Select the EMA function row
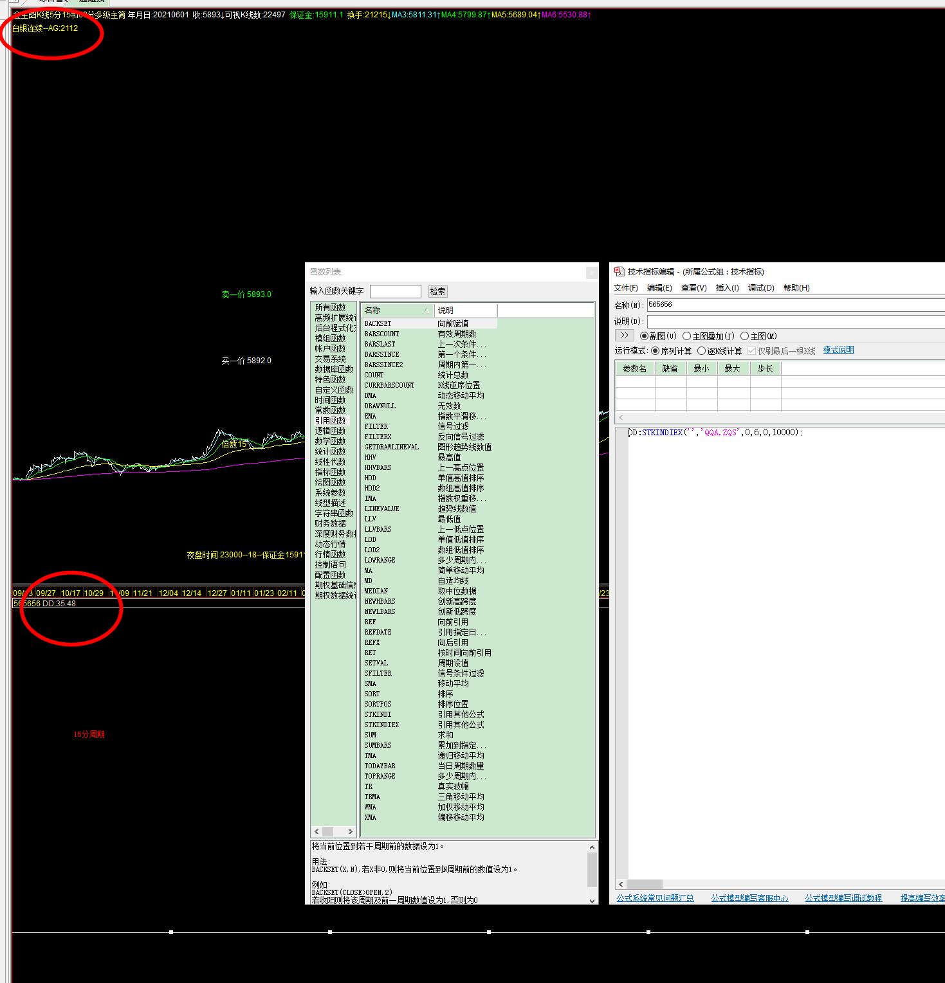The width and height of the screenshot is (945, 983). (x=430, y=417)
